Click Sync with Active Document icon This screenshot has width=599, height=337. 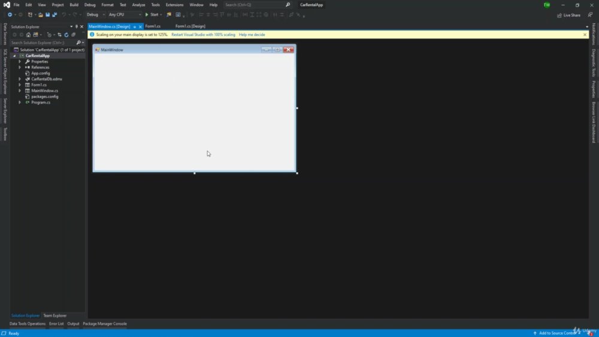[59, 35]
